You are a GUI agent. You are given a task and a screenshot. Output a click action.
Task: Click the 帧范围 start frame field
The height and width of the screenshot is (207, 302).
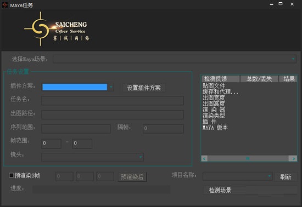point(52,143)
